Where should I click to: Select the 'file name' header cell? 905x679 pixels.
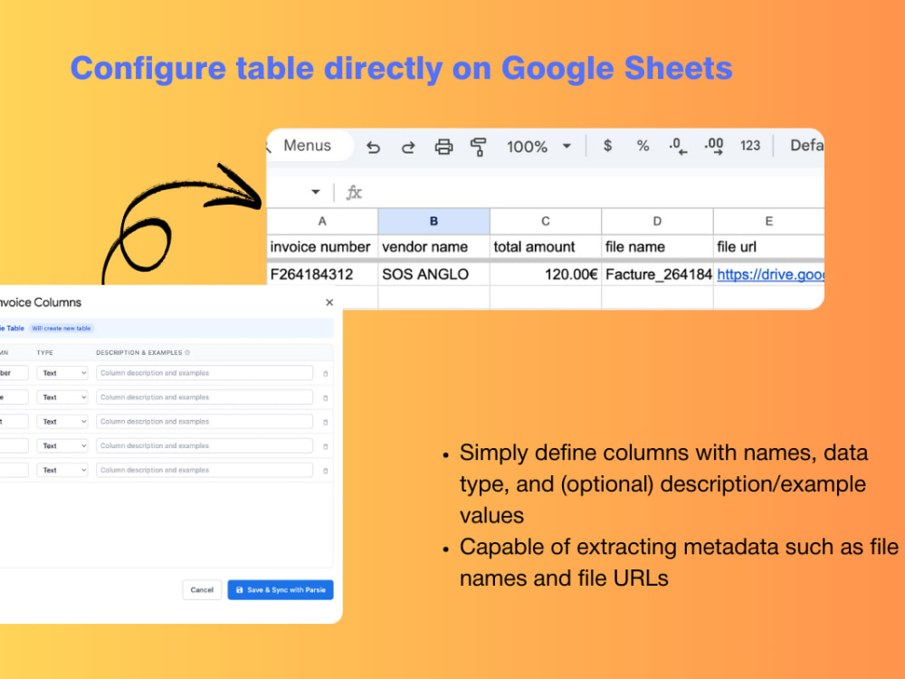pyautogui.click(x=657, y=246)
